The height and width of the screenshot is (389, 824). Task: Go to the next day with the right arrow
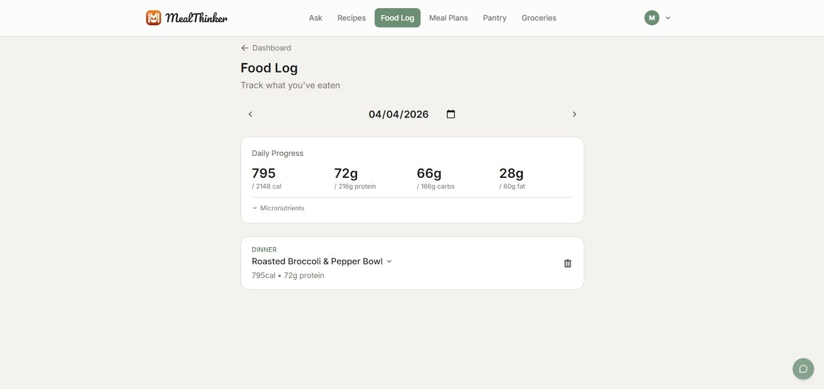pyautogui.click(x=574, y=114)
